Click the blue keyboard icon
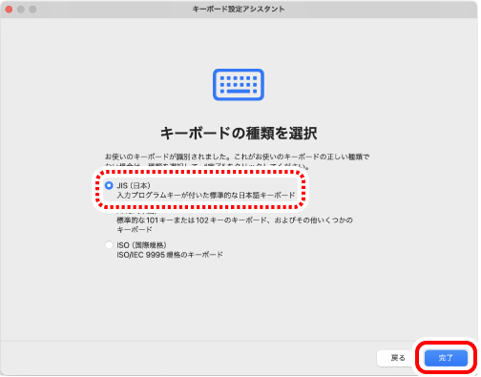This screenshot has width=481, height=377. click(x=239, y=85)
